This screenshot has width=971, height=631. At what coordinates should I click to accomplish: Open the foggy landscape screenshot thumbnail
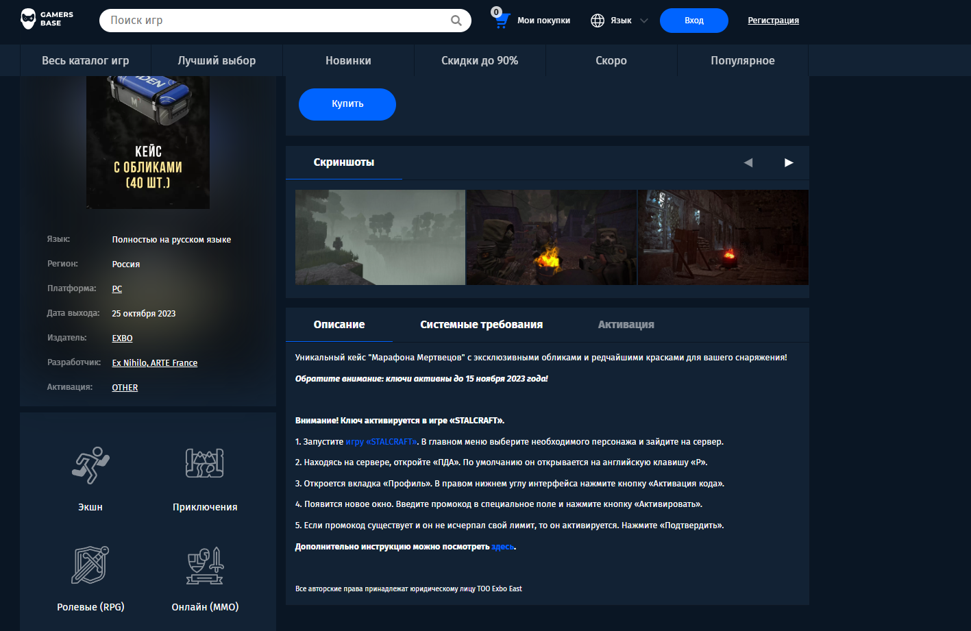click(380, 237)
